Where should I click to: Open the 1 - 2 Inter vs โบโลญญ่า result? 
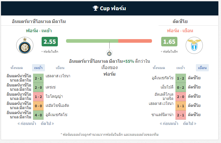click(x=38, y=97)
